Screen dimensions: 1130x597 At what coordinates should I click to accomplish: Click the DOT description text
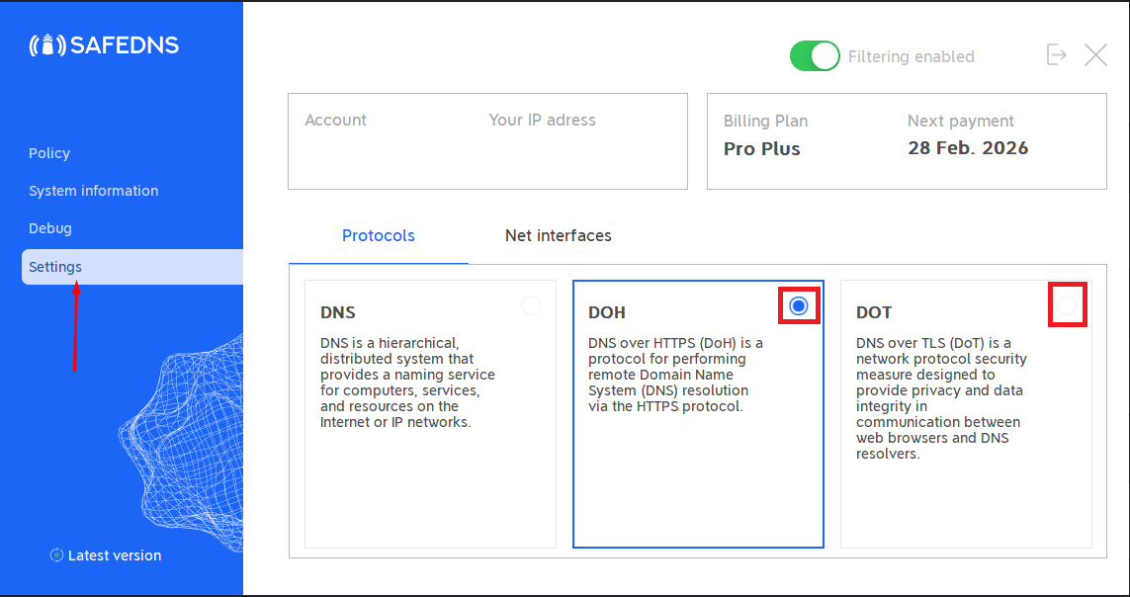coord(940,398)
